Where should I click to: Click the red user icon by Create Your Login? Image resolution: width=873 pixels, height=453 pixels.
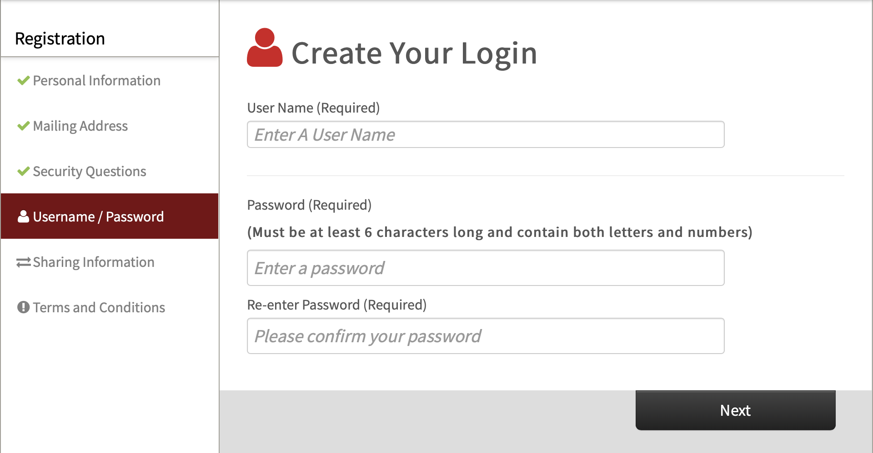point(265,48)
